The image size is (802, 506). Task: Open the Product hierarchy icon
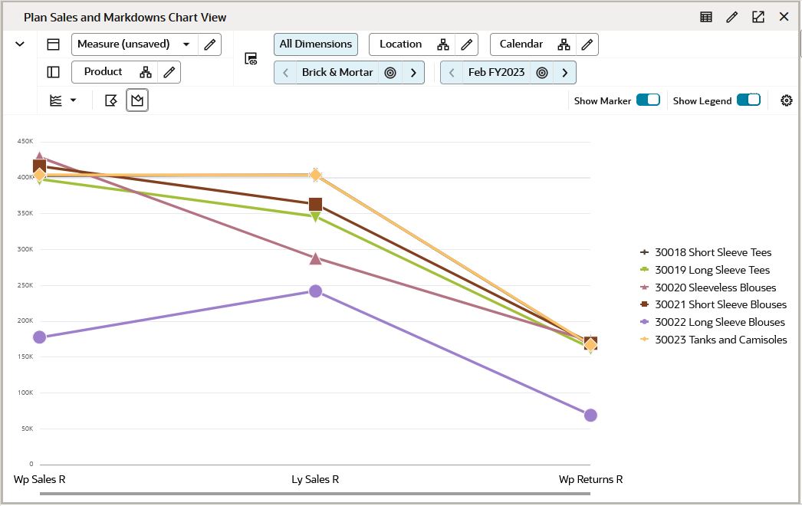click(x=146, y=72)
